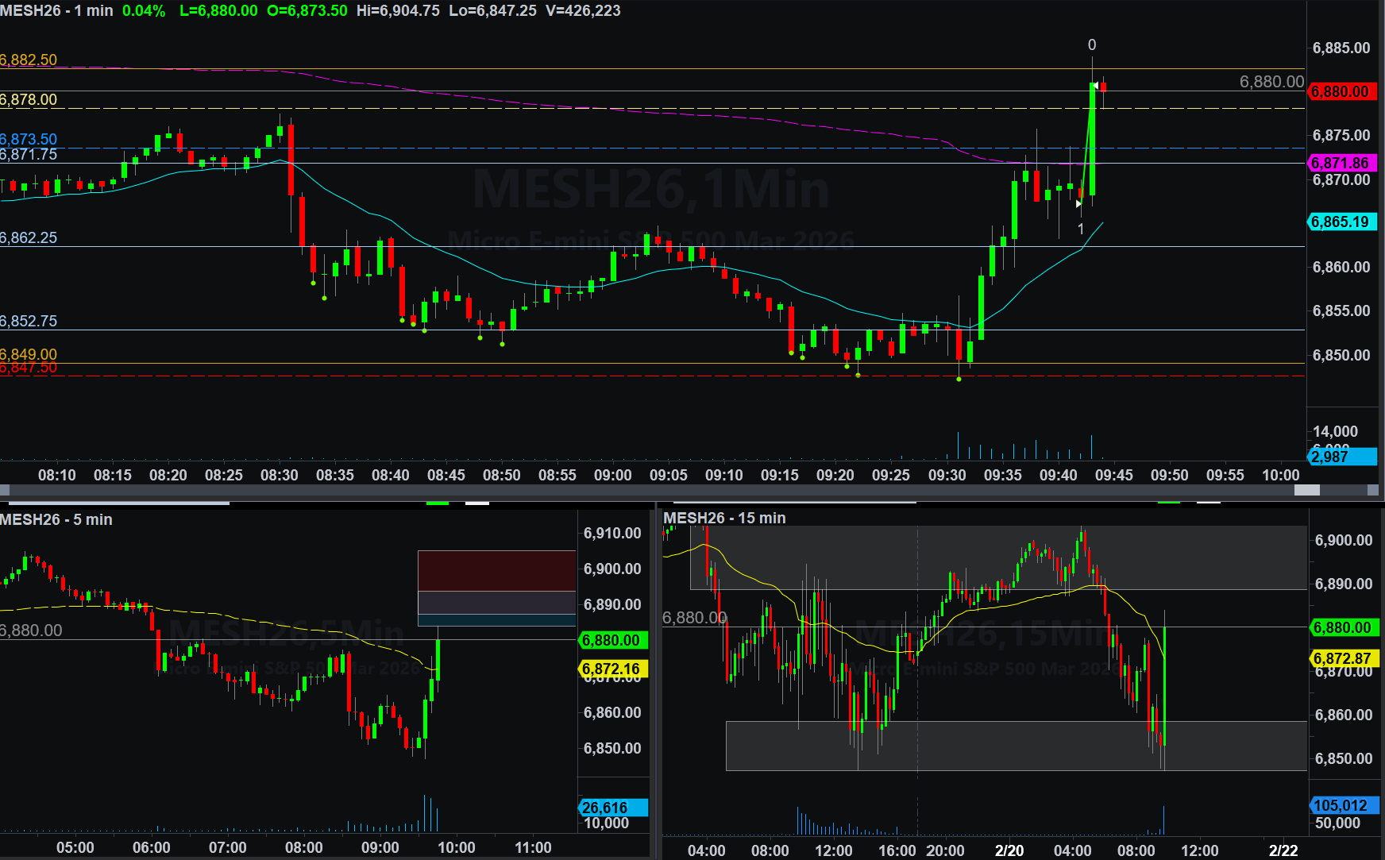Click the light scrollbar thumb under the 1 min chart
Image resolution: width=1385 pixels, height=860 pixels.
click(1306, 491)
